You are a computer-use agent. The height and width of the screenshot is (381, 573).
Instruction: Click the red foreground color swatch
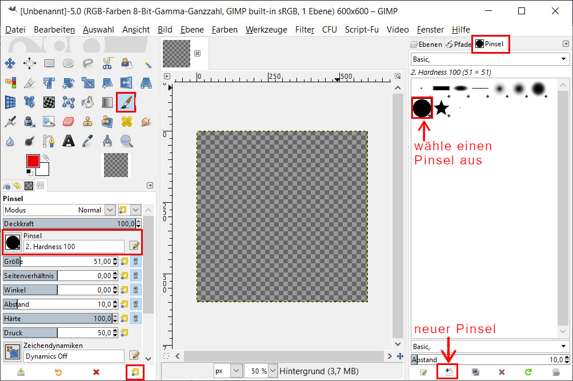coord(33,161)
